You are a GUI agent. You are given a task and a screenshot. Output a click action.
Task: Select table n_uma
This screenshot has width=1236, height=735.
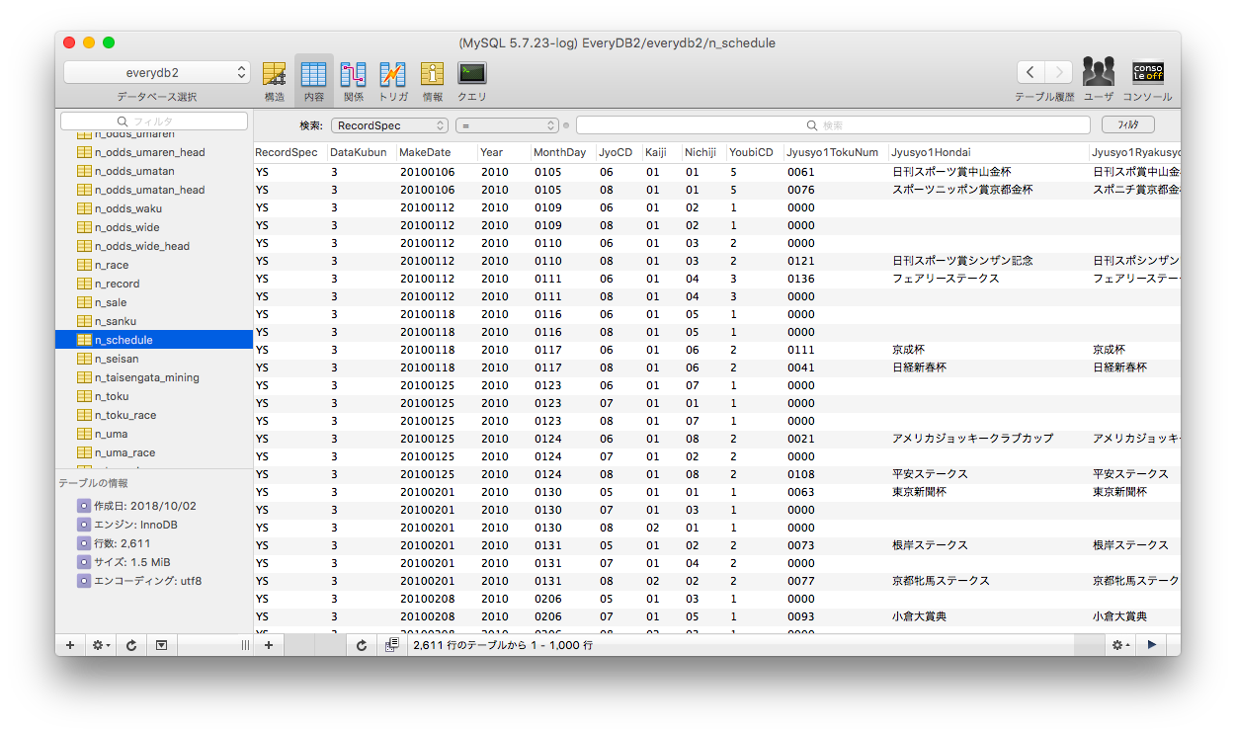[154, 434]
